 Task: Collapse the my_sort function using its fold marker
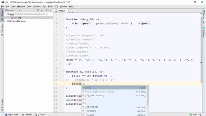coord(64,72)
